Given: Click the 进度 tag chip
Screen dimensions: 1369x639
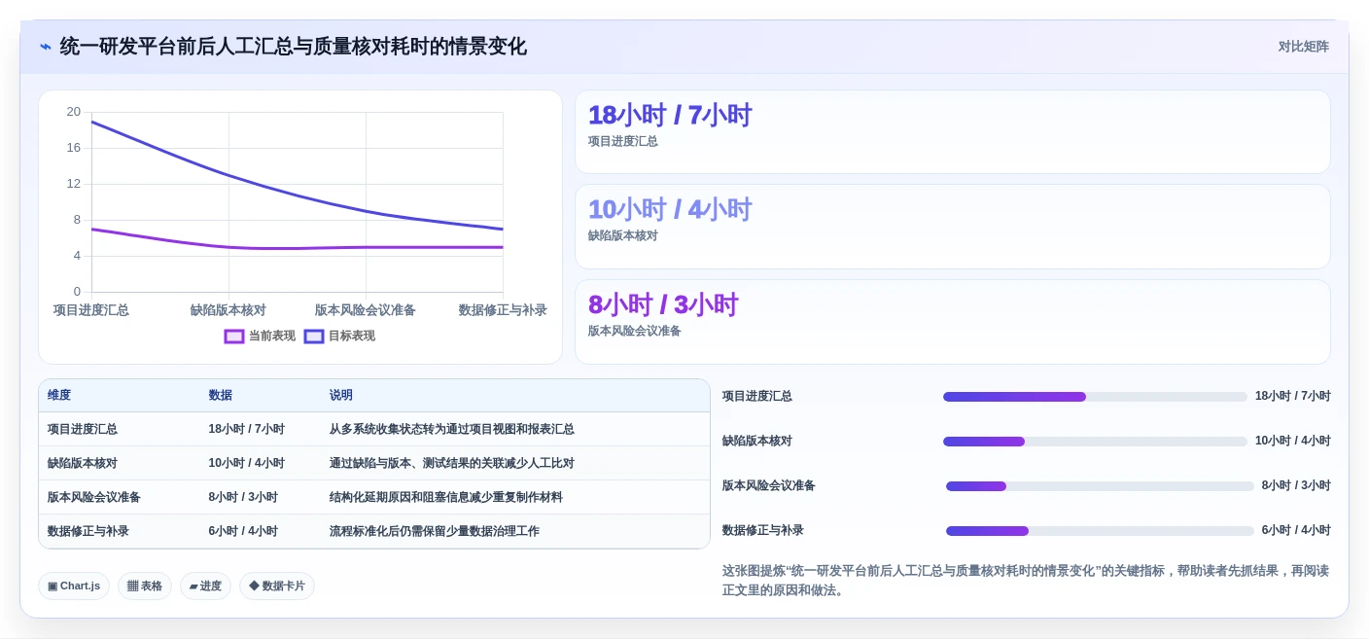Looking at the screenshot, I should (x=205, y=586).
